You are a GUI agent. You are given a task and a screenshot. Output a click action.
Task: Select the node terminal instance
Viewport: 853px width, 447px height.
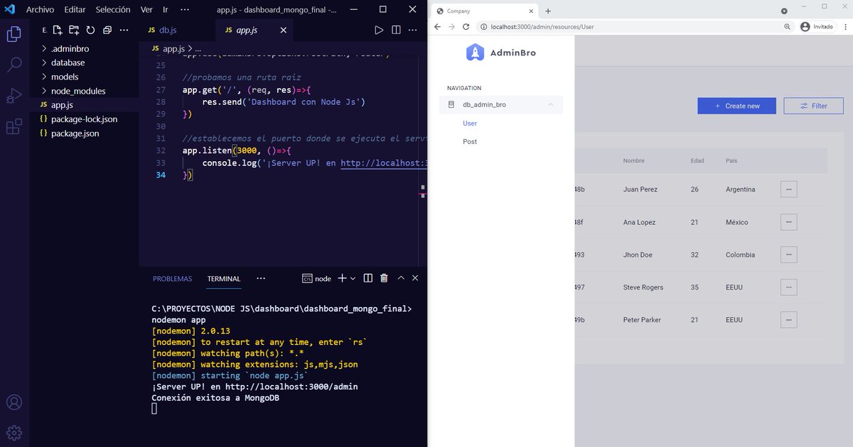pyautogui.click(x=317, y=279)
